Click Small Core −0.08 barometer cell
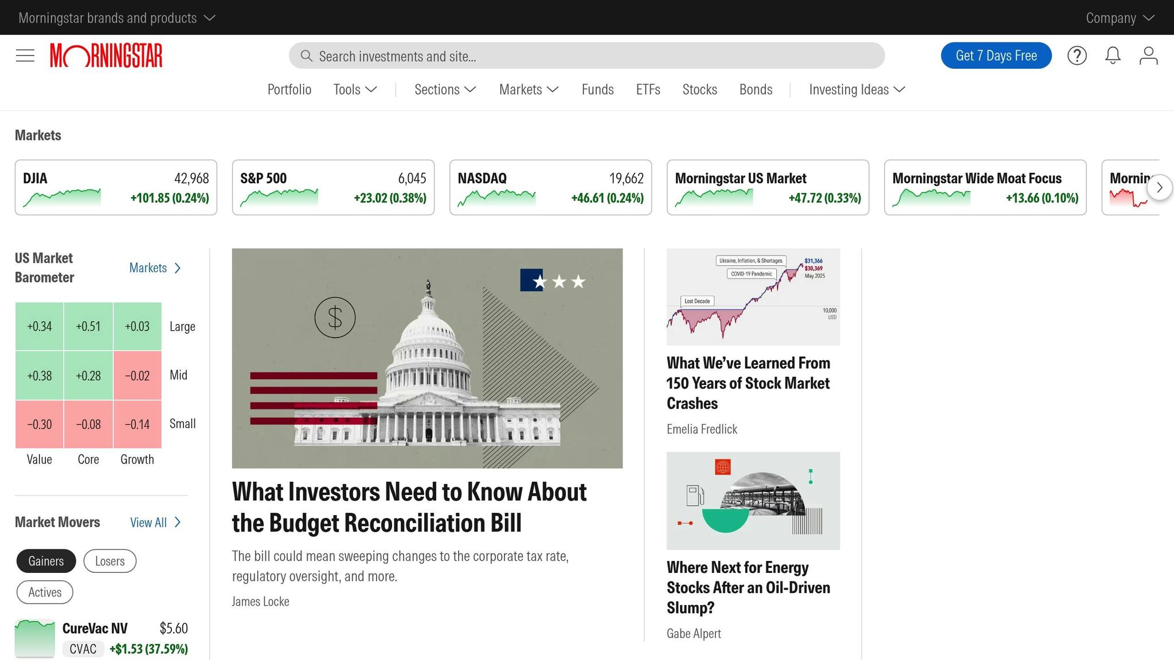Viewport: 1174px width, 660px height. [88, 425]
